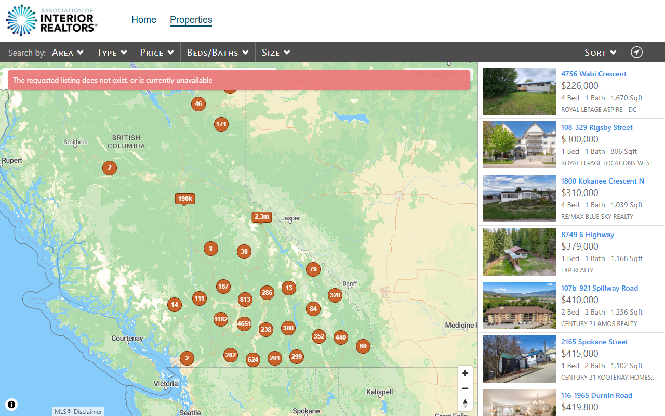Open listing 1800 Kokanee Crescent N
The image size is (665, 416).
603,181
